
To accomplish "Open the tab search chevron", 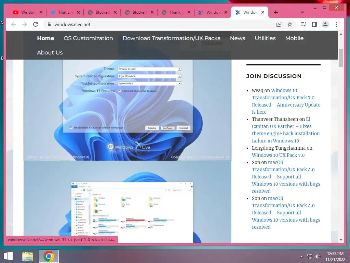I will pyautogui.click(x=302, y=12).
